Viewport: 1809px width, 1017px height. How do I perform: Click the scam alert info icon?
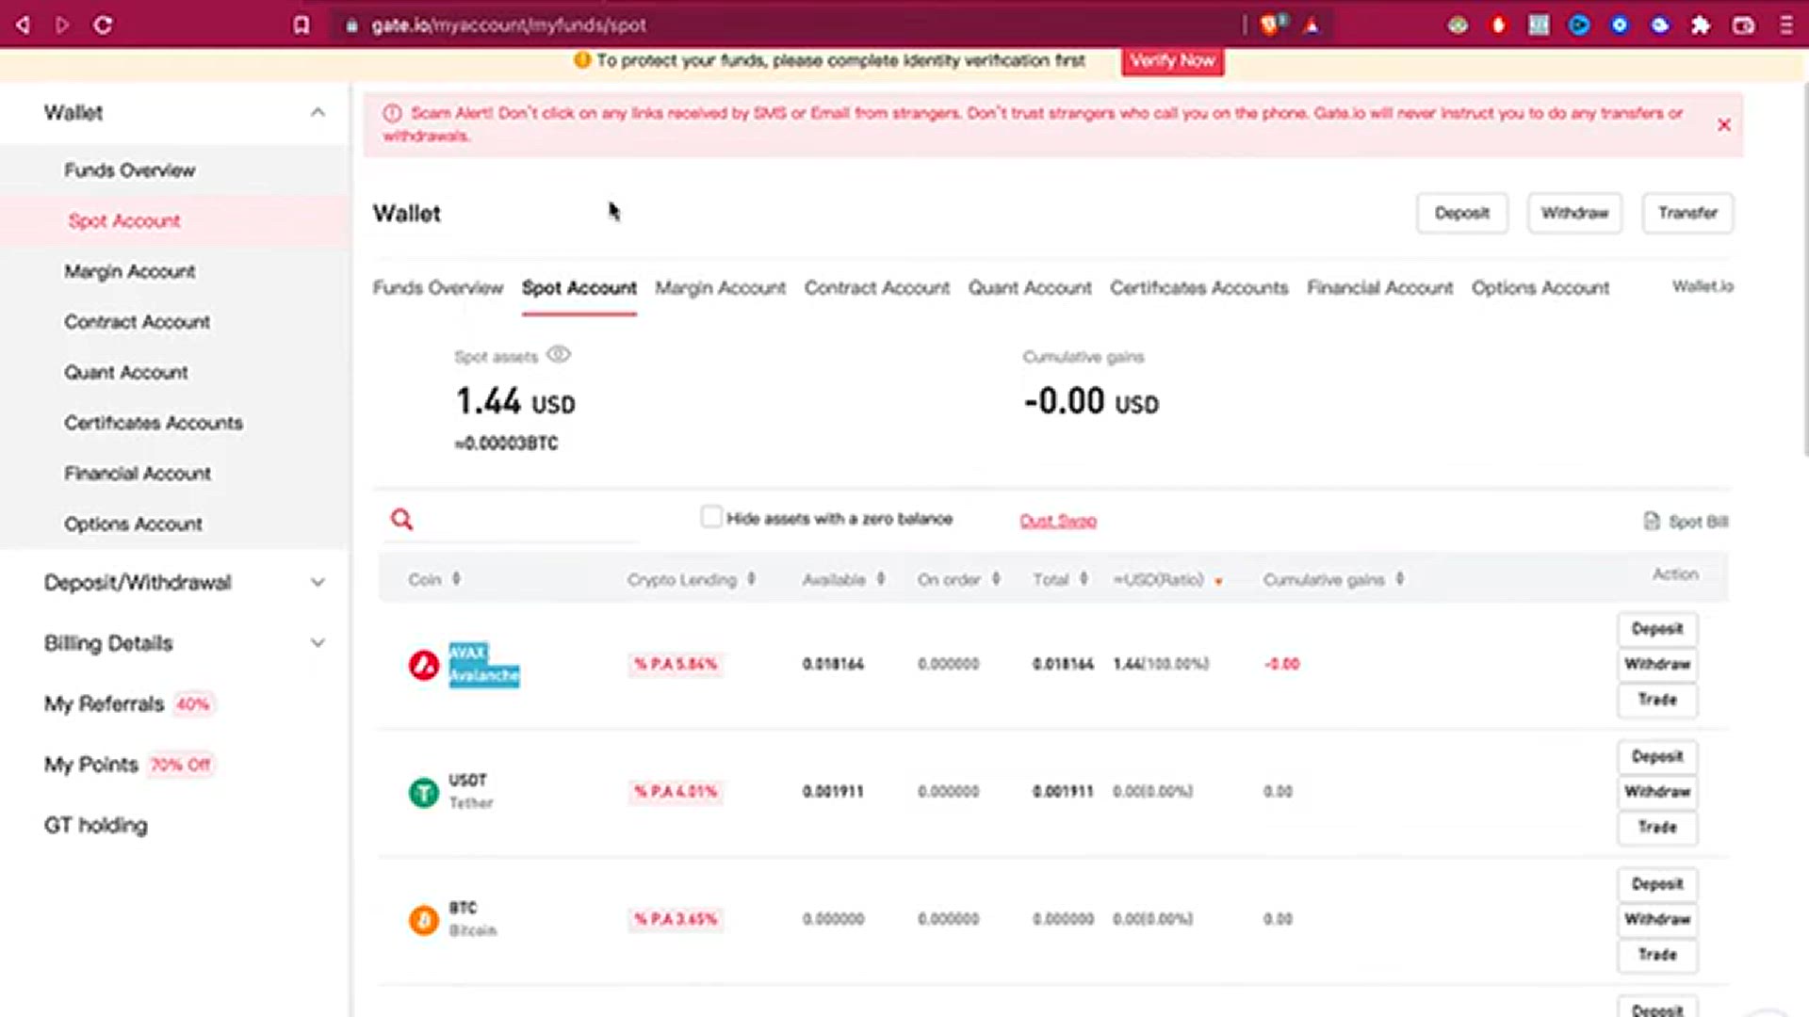(392, 113)
